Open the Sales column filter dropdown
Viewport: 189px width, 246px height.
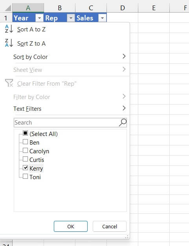pyautogui.click(x=102, y=18)
